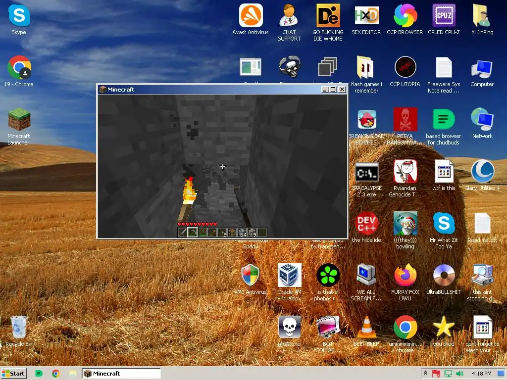Open the Xi JinPing folder icon
The width and height of the screenshot is (507, 380).
pos(482,19)
